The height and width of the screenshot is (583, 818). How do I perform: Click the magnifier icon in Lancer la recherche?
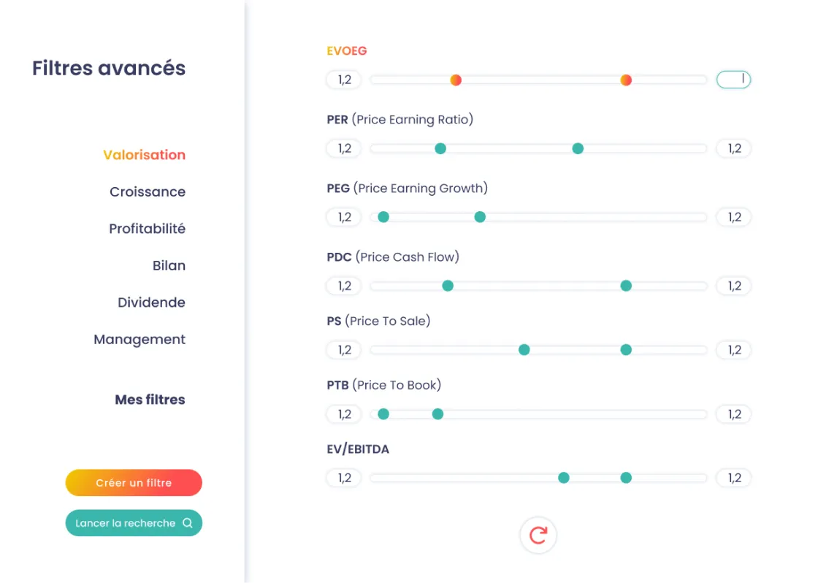[x=187, y=523]
